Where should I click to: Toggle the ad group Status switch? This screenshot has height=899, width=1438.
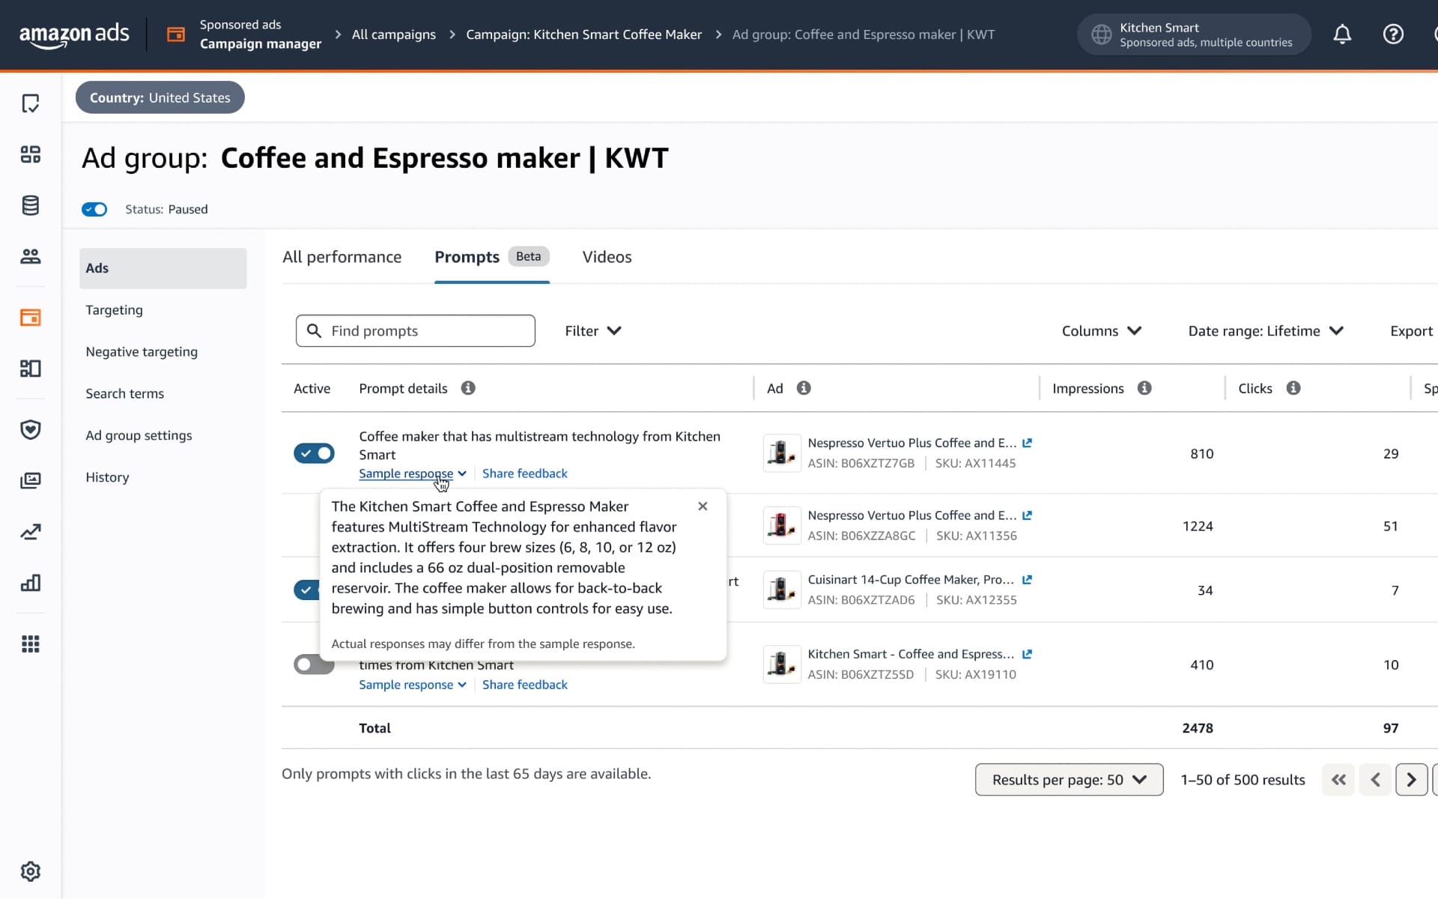point(94,209)
